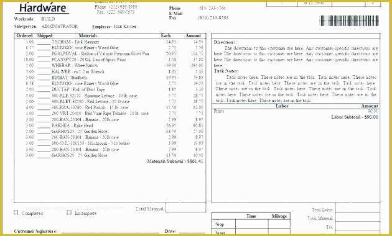Click the barcode graphic

coord(350,20)
